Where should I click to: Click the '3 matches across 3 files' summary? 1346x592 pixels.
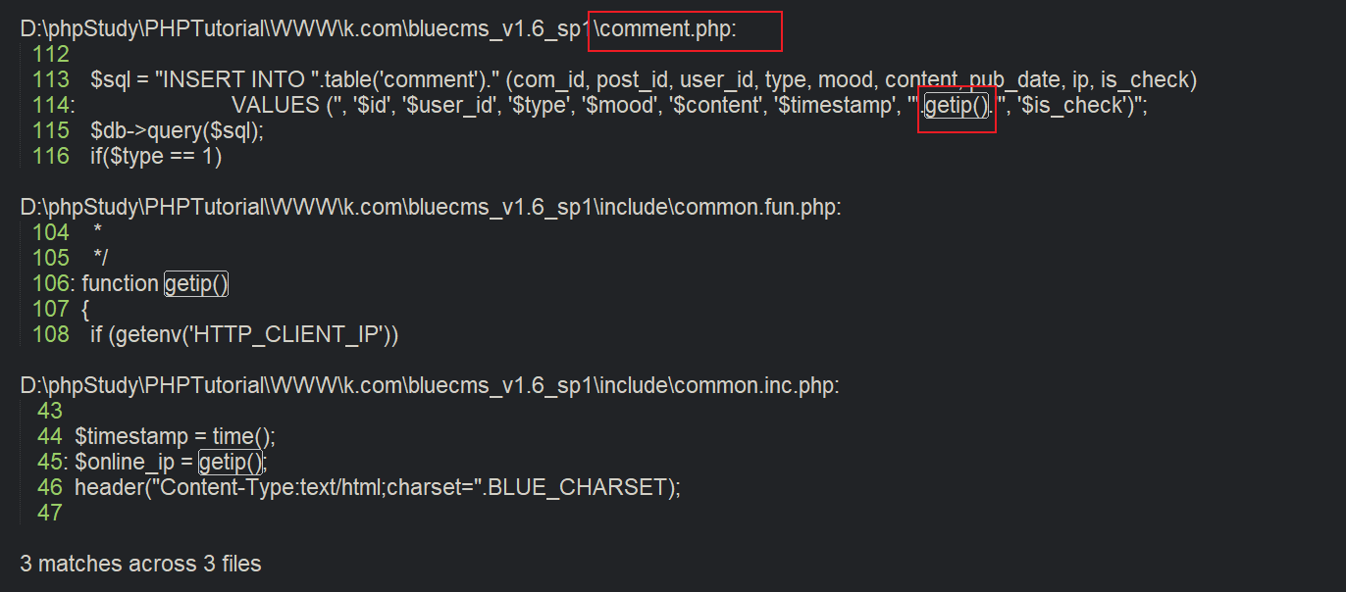click(x=140, y=565)
